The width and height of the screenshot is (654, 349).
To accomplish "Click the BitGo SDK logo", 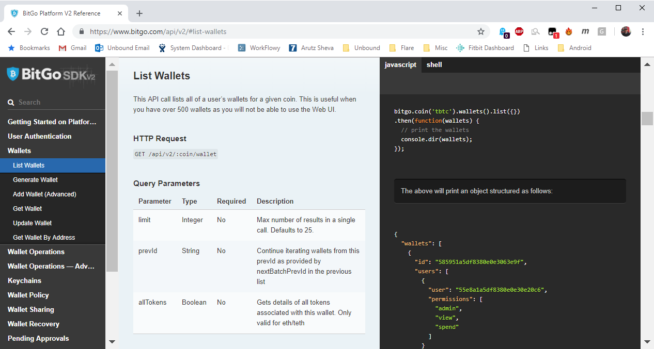I will [52, 75].
